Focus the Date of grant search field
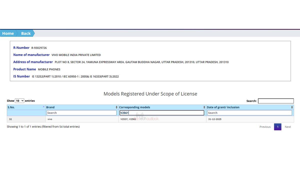This screenshot has height=169, width=300. tap(249, 113)
